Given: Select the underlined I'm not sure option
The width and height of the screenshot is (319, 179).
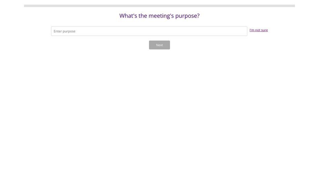Looking at the screenshot, I should (259, 30).
